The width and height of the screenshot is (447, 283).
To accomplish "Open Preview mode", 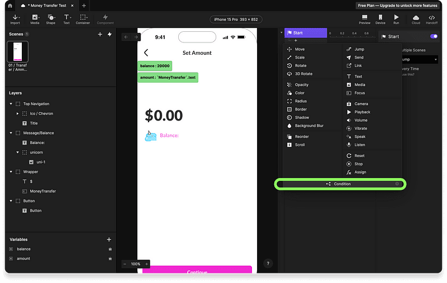I will coord(365,20).
